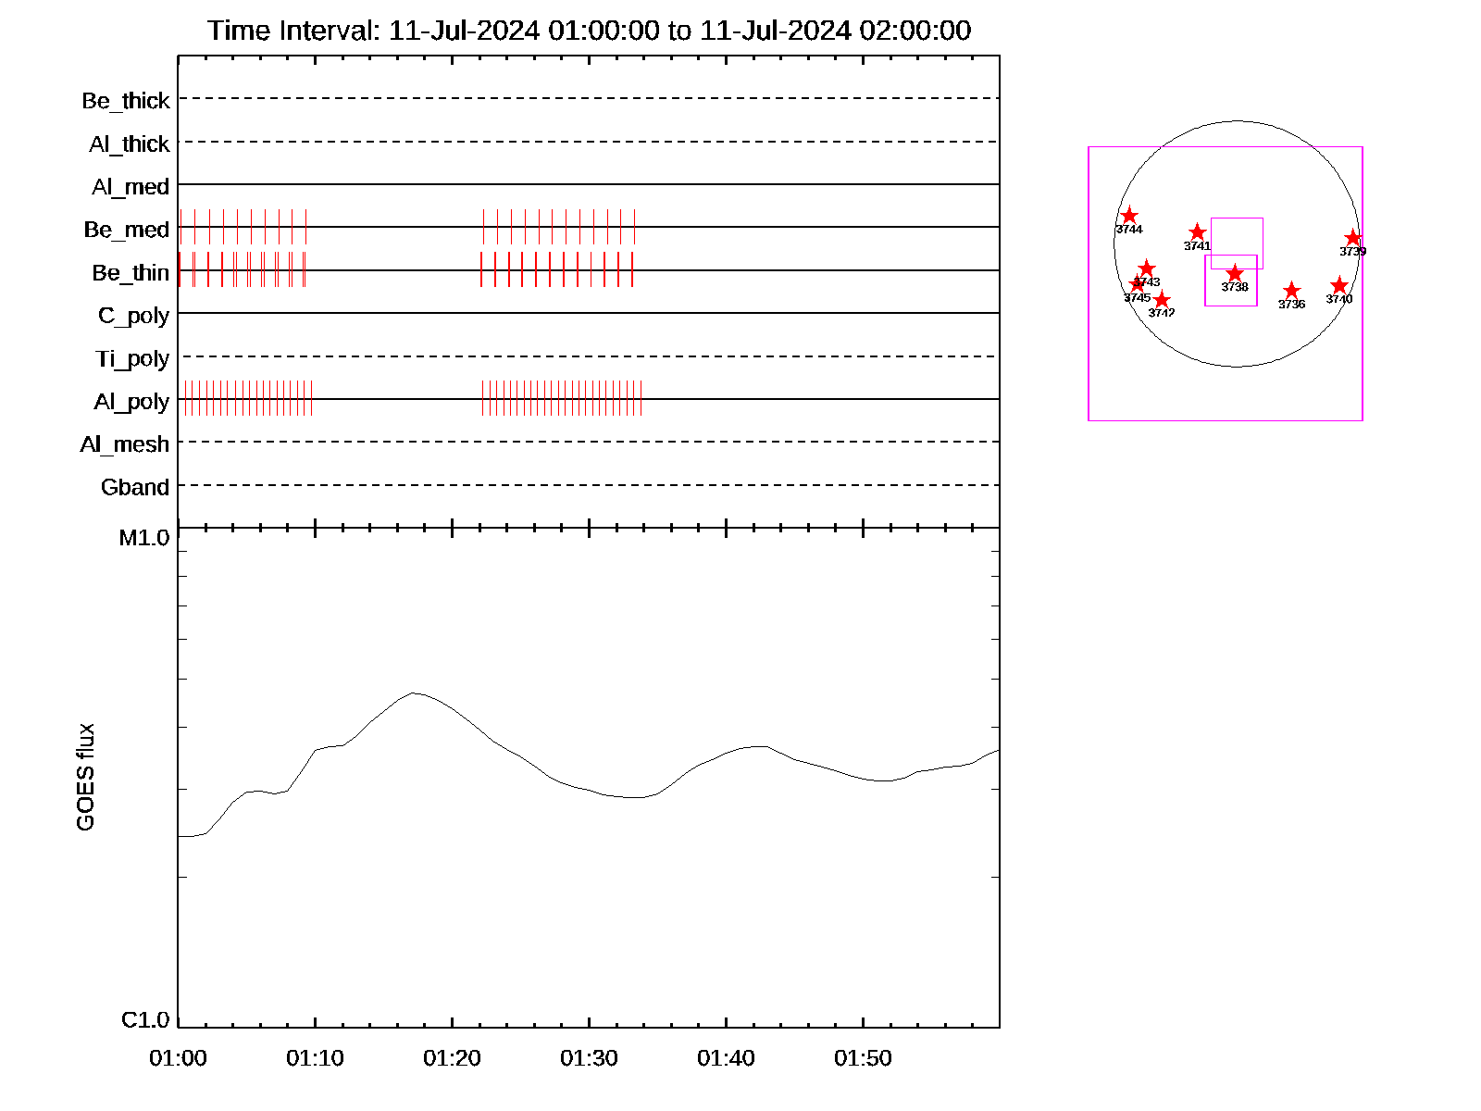Click the 01:10 time axis label
1481x1111 pixels.
pyautogui.click(x=315, y=1058)
